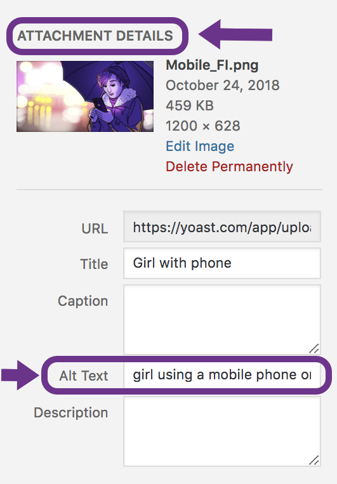Click the Alt Text input field
Screen dimensions: 337x484
tap(222, 375)
